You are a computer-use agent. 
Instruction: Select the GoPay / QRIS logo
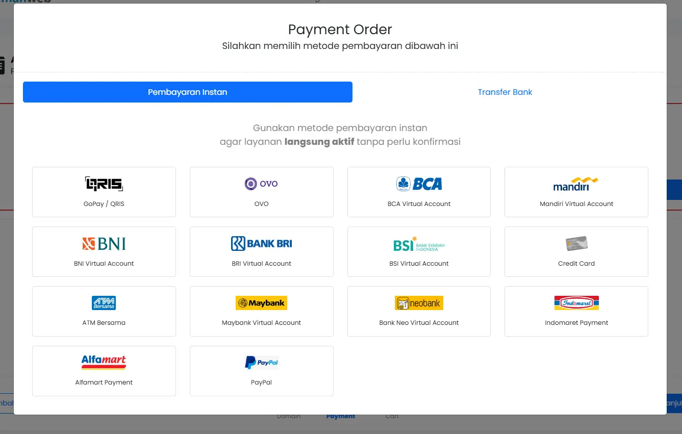point(104,184)
